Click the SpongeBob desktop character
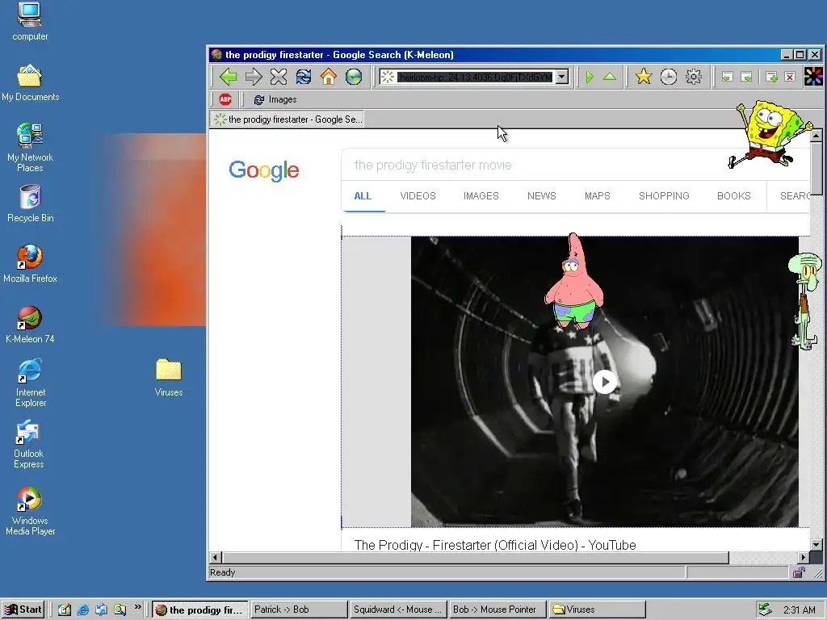 [x=770, y=134]
